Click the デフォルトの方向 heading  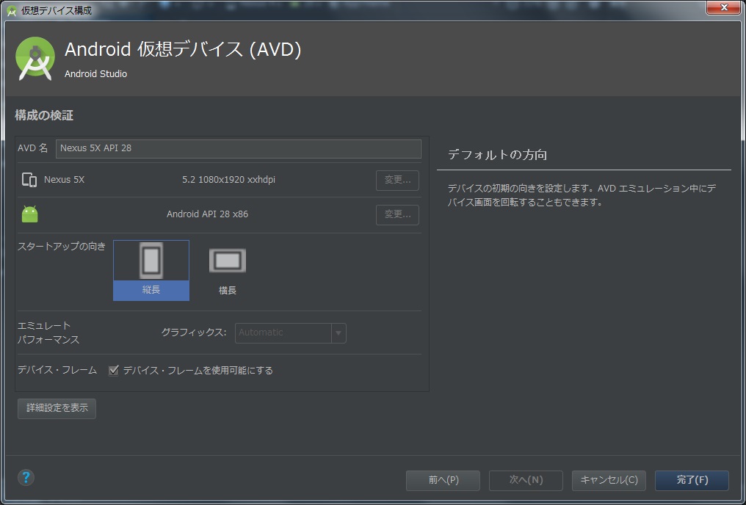click(x=497, y=155)
